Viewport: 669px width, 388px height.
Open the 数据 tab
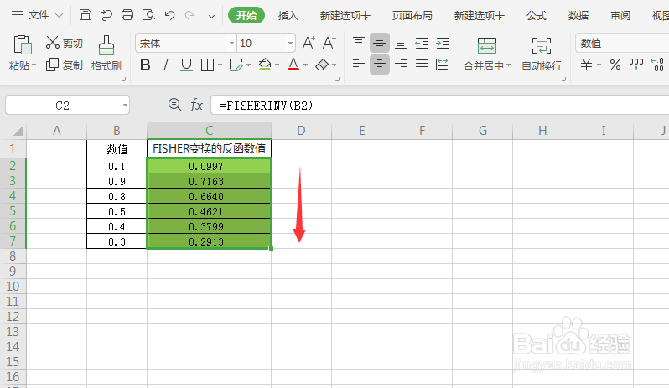coord(578,16)
